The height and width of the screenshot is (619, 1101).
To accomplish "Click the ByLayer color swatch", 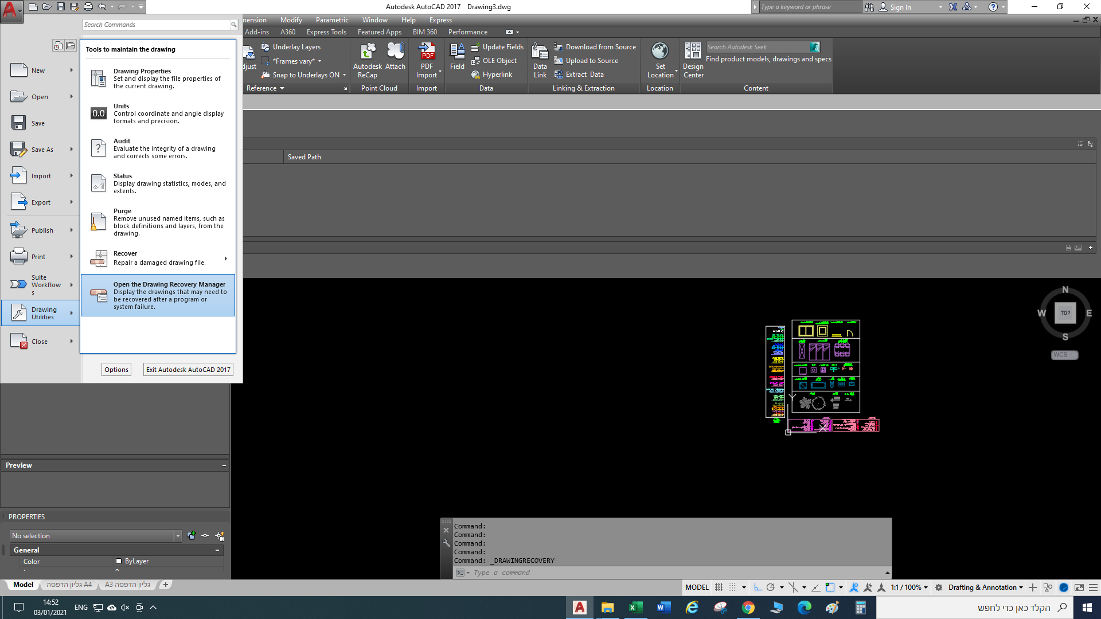I will point(119,561).
